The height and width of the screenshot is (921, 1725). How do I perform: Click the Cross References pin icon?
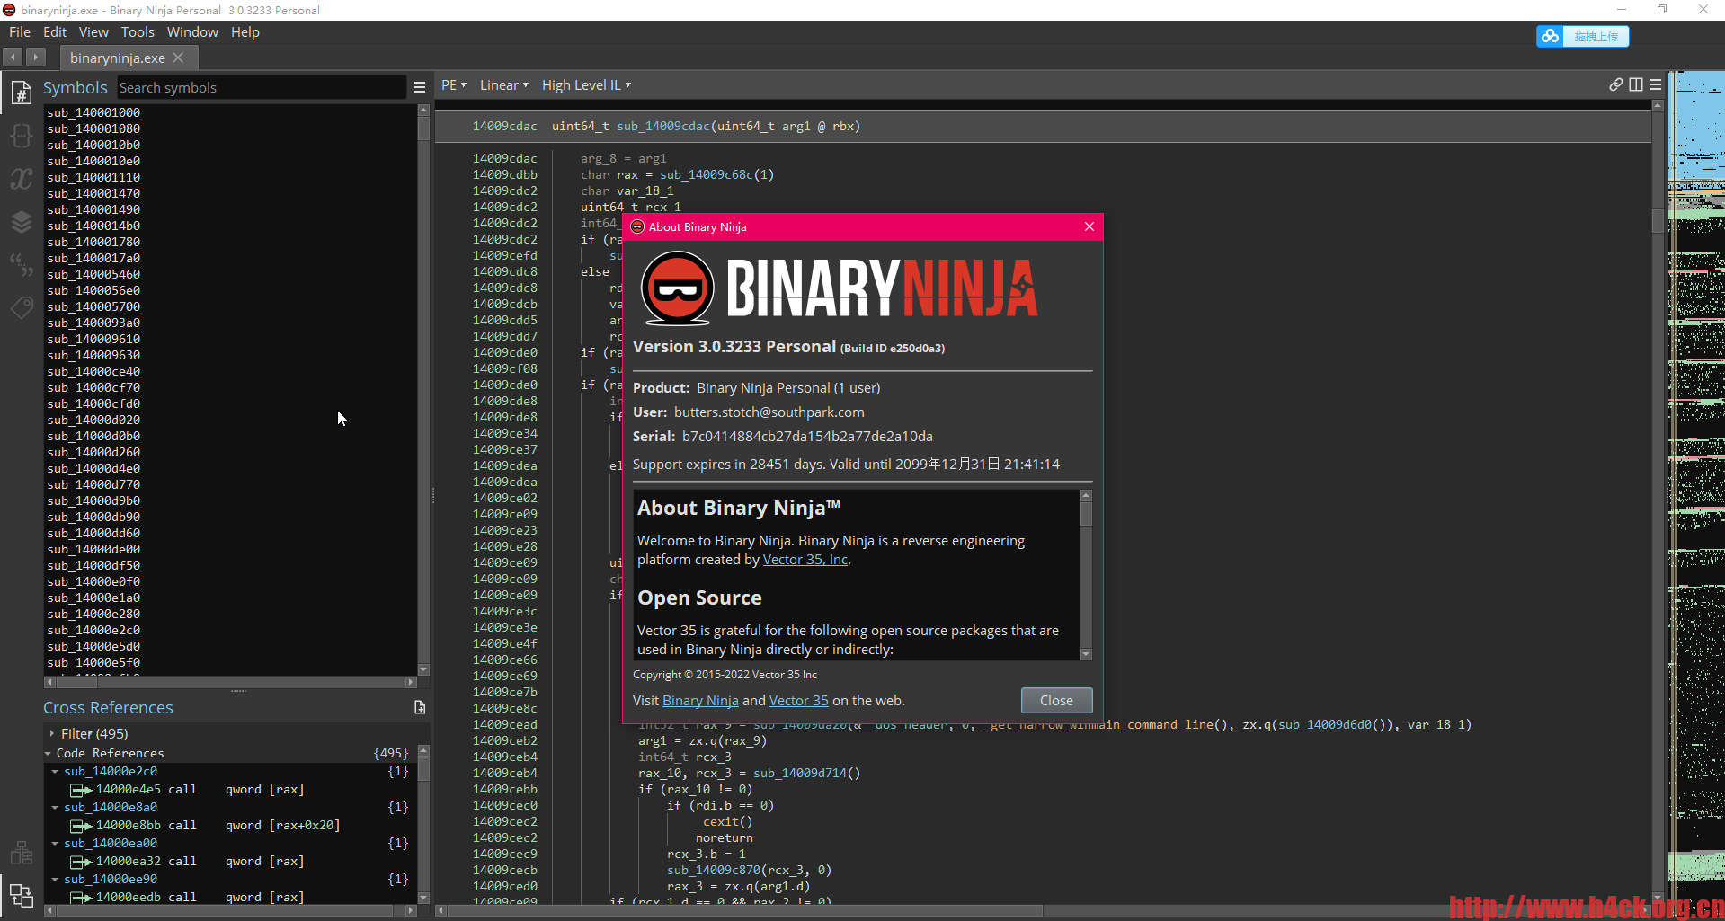click(x=419, y=708)
